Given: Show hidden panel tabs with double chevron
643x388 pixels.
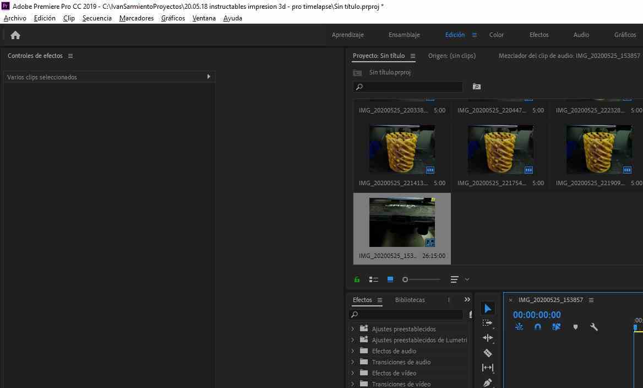Looking at the screenshot, I should (467, 300).
